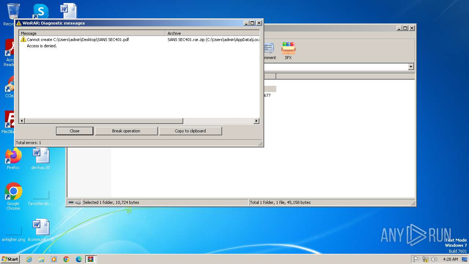469x264 pixels.
Task: Copy diagnostic messages to clipboard
Action: pos(190,131)
